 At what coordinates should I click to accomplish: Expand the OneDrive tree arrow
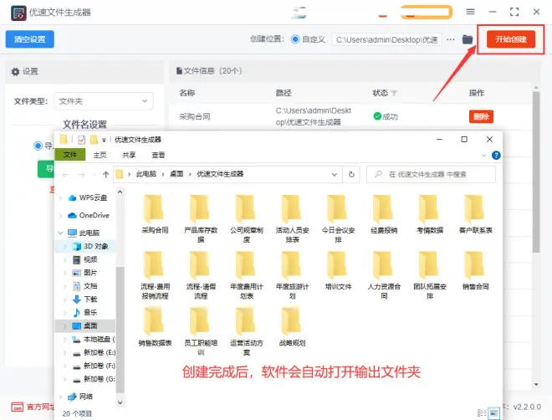point(60,215)
